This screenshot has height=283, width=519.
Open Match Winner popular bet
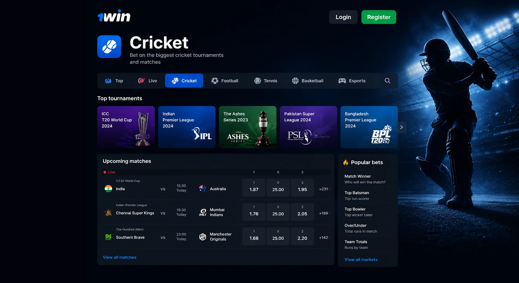pos(368,179)
